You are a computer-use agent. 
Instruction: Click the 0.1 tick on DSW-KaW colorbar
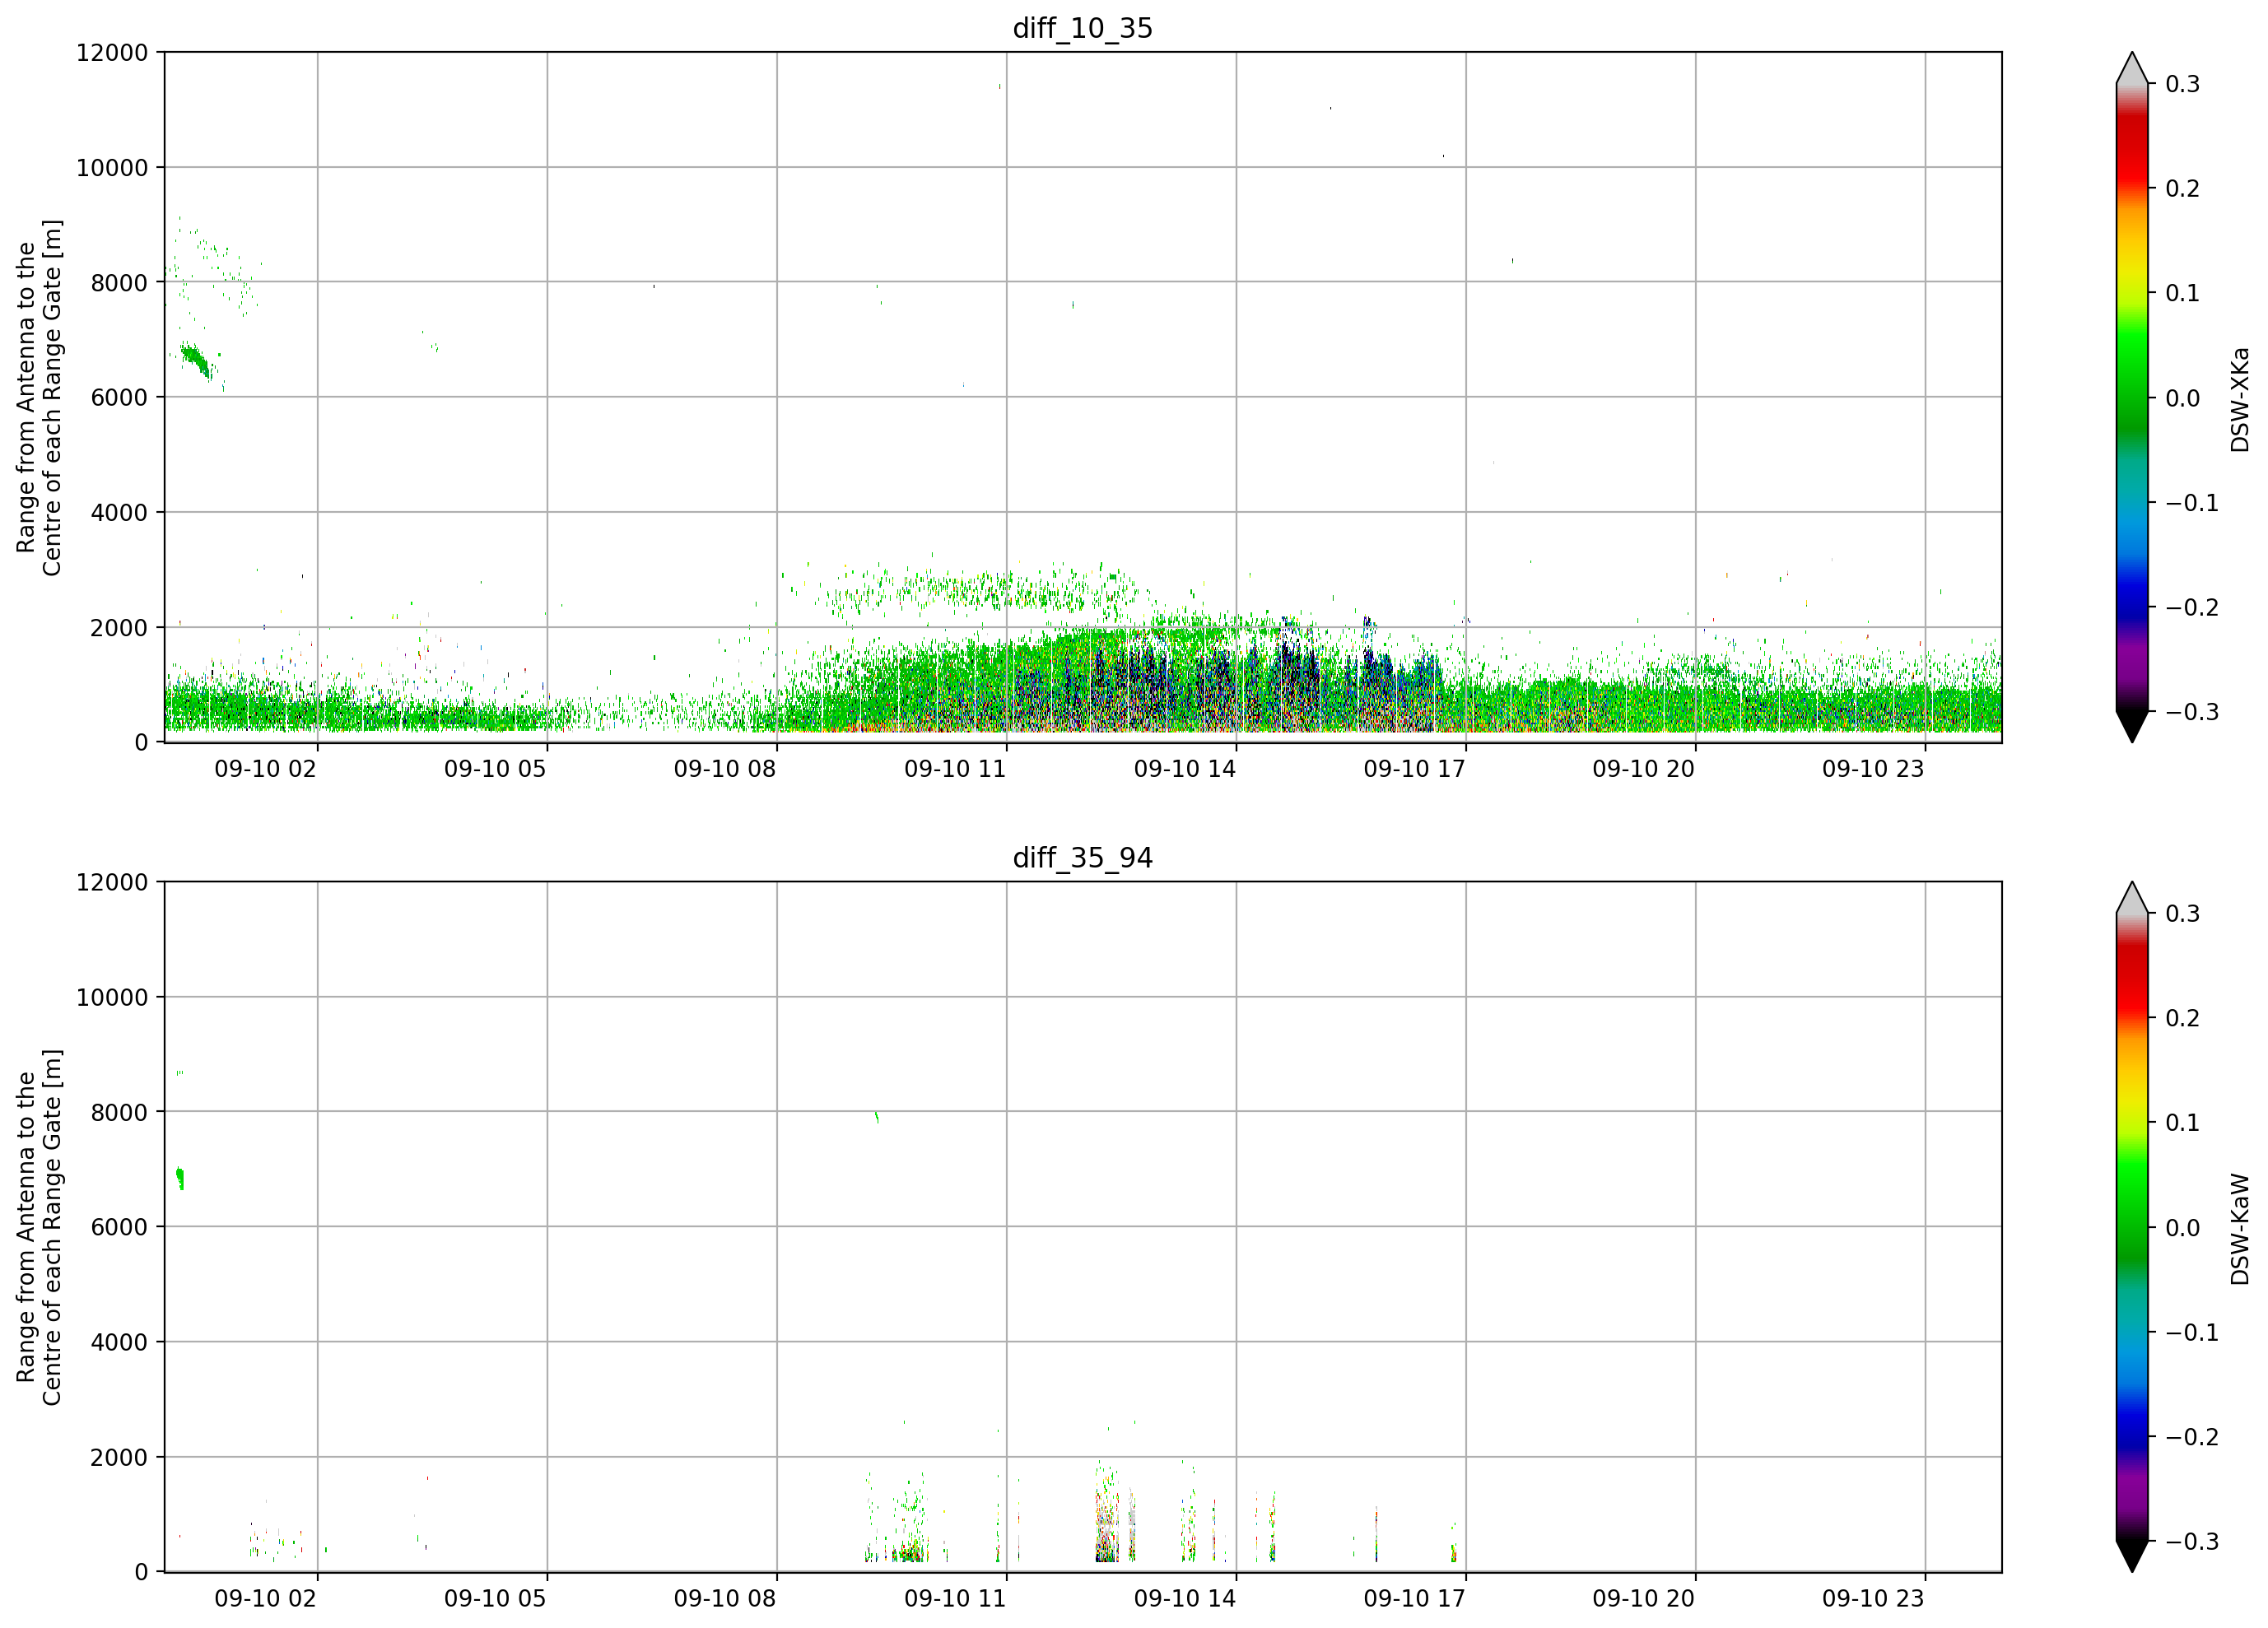point(2183,1123)
